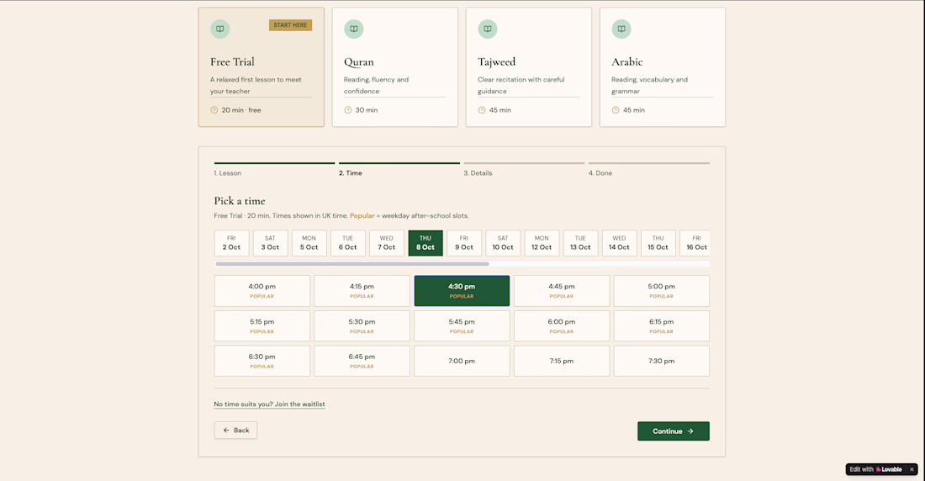Choose Sat 3 Oct date

coord(270,243)
